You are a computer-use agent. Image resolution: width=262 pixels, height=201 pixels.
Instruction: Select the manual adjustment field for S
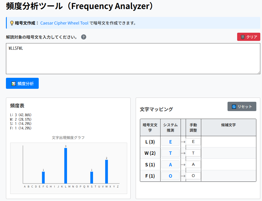pyautogui.click(x=193, y=165)
